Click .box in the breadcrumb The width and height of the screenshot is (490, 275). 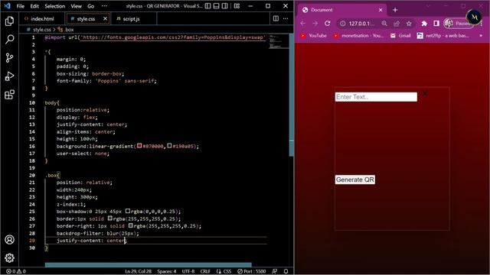69,30
